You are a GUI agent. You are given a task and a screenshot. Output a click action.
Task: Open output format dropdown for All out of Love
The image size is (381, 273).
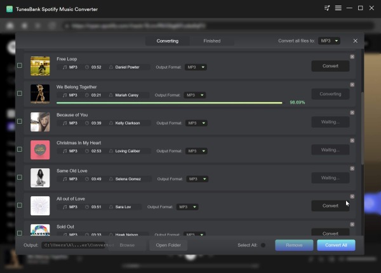pos(187,207)
